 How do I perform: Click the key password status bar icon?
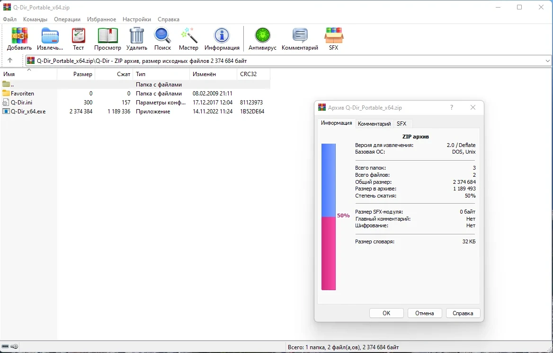[x=15, y=347]
